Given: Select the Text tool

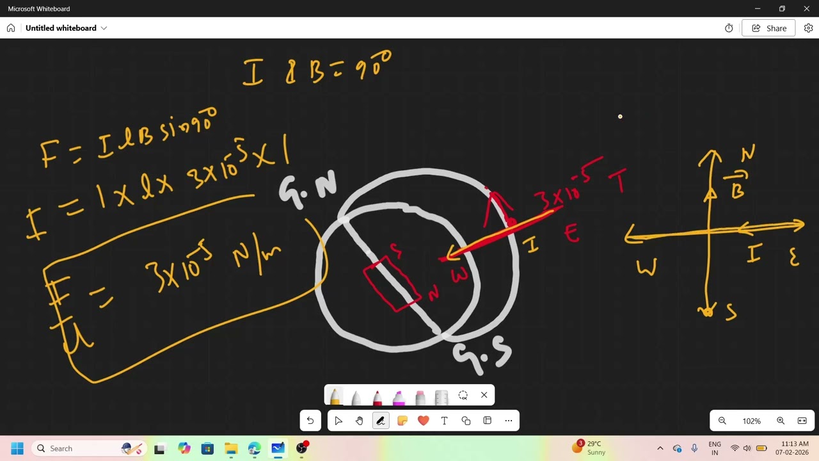Looking at the screenshot, I should click(445, 421).
